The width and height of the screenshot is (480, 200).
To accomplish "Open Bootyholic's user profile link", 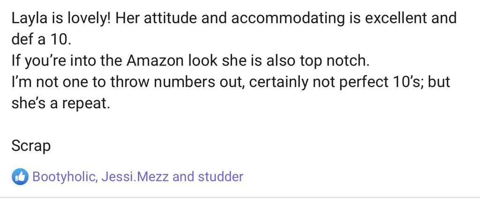I will pos(64,177).
